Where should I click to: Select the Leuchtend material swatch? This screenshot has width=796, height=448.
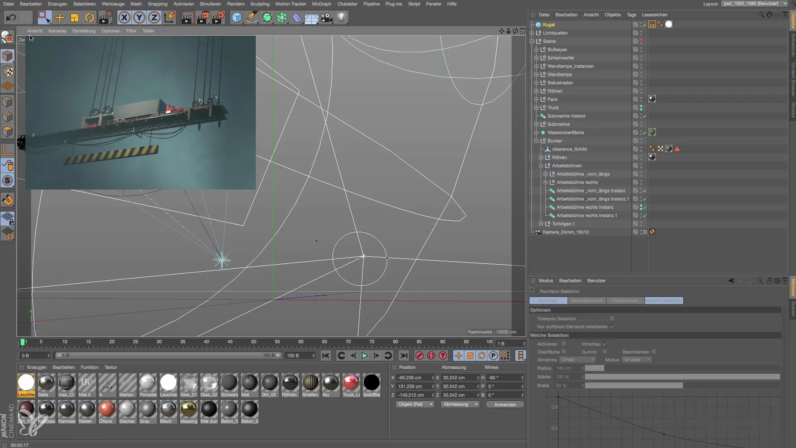tap(26, 385)
